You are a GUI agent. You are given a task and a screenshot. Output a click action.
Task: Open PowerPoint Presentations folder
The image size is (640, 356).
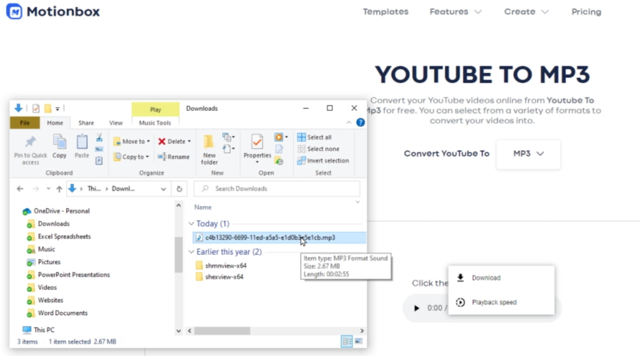click(73, 275)
